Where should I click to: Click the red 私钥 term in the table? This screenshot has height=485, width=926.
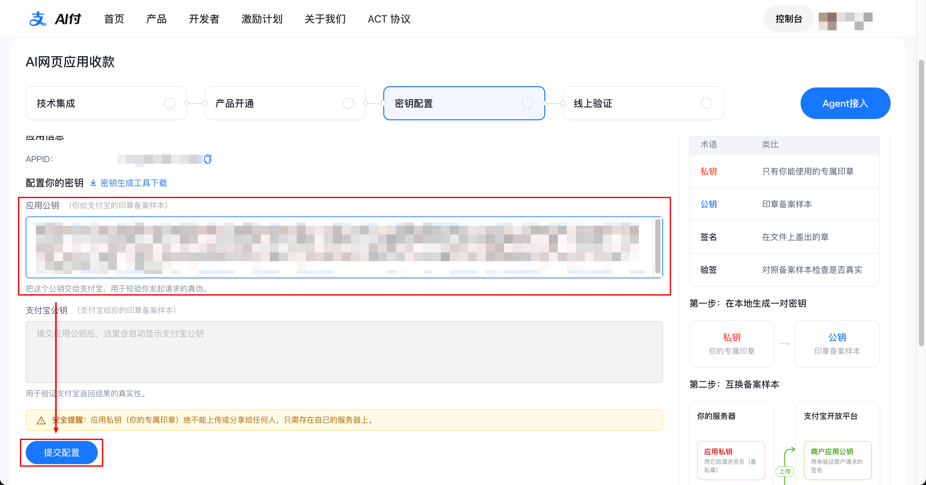pos(709,171)
